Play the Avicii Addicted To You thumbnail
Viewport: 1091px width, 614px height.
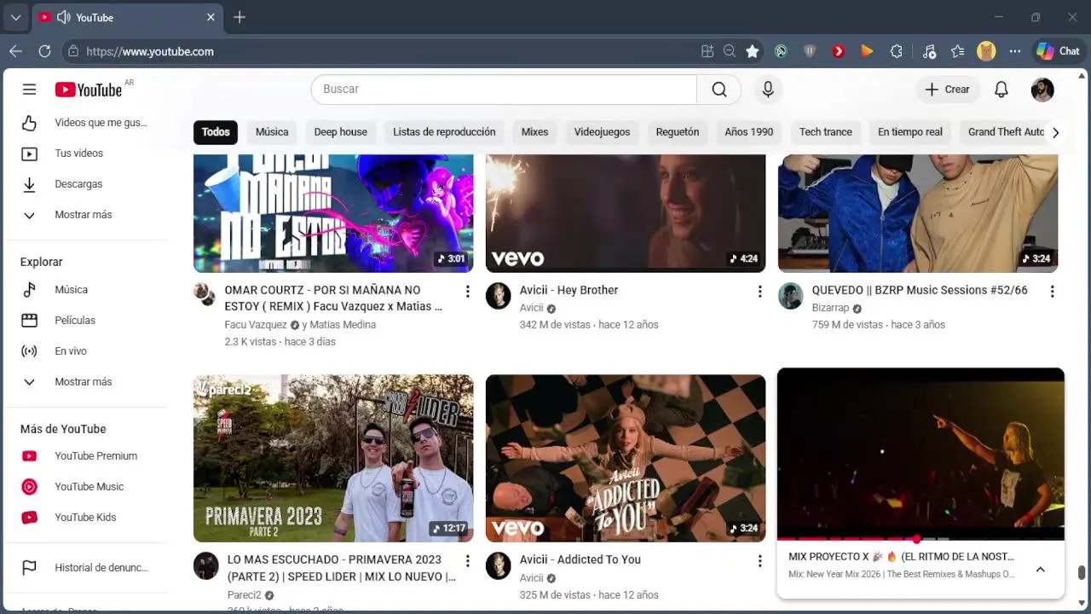coord(626,459)
